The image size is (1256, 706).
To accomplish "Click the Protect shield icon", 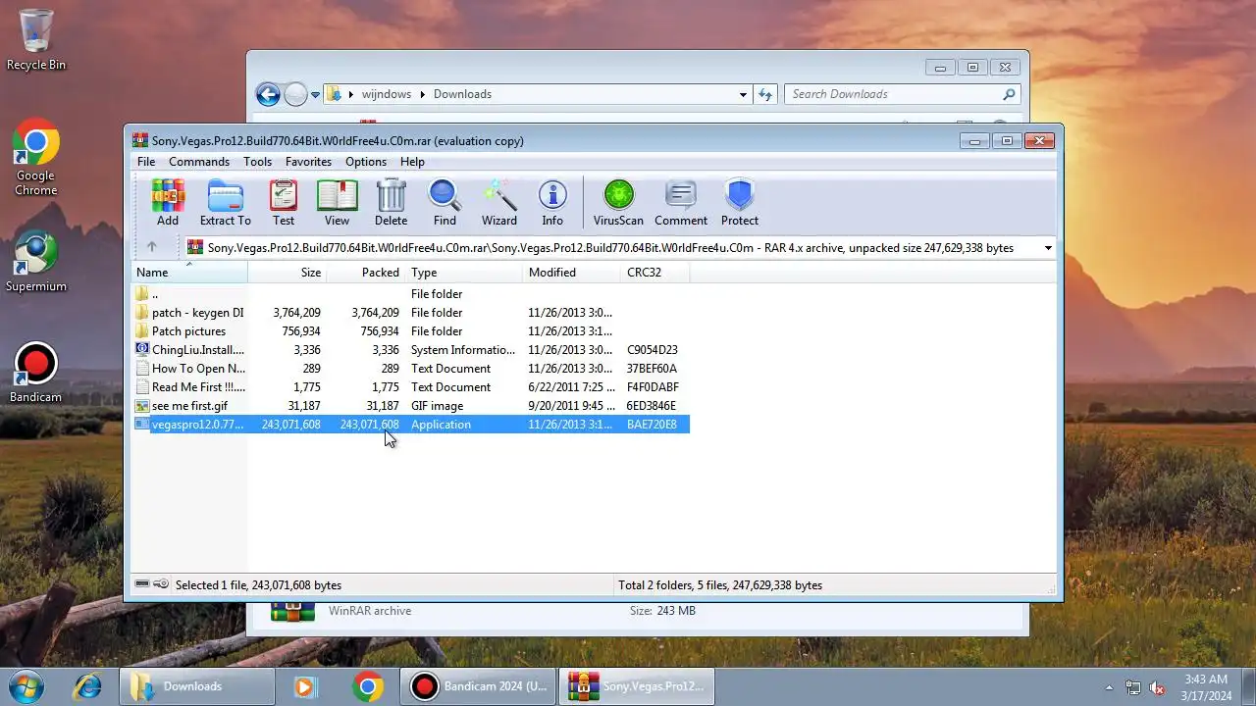I will pos(740,203).
